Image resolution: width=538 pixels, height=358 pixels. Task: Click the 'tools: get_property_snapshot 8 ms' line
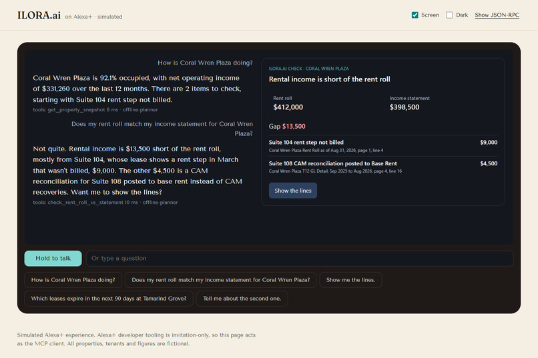click(95, 110)
